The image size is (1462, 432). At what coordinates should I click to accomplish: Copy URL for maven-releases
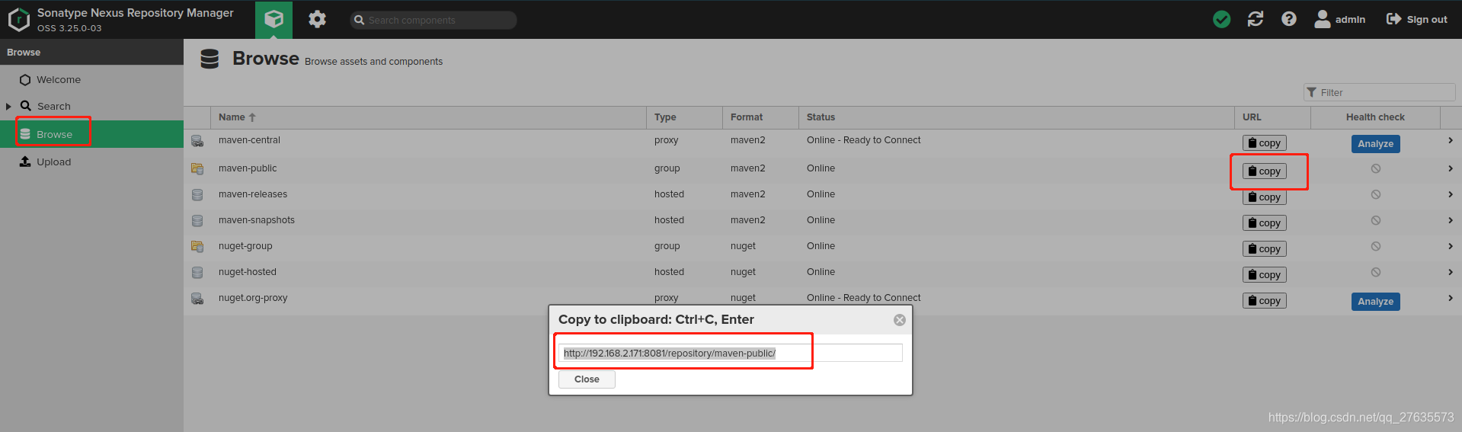coord(1265,197)
